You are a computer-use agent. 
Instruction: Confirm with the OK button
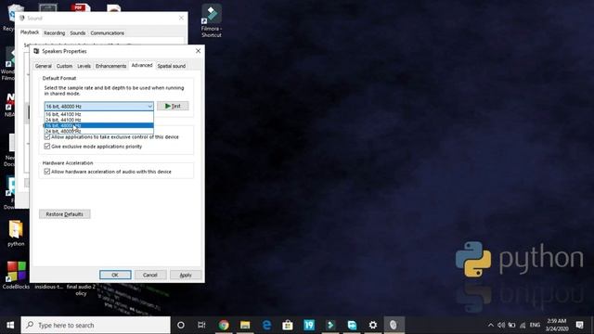click(x=115, y=275)
